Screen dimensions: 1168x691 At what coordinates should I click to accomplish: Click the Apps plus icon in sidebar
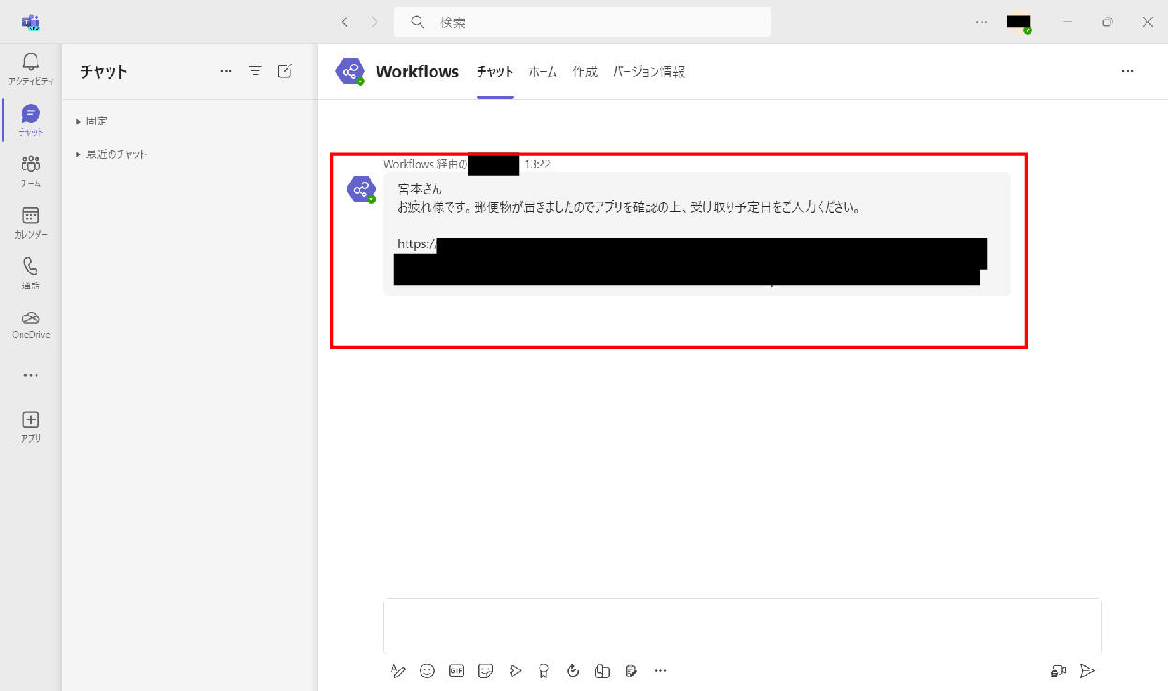[x=31, y=425]
